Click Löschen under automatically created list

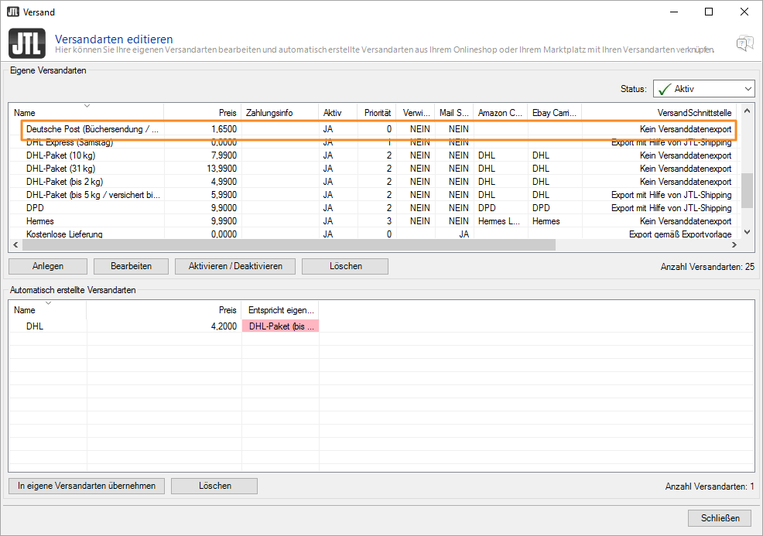pos(214,486)
